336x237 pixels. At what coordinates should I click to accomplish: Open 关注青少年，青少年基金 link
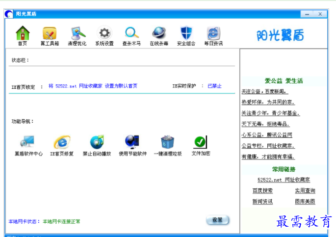click(x=270, y=113)
